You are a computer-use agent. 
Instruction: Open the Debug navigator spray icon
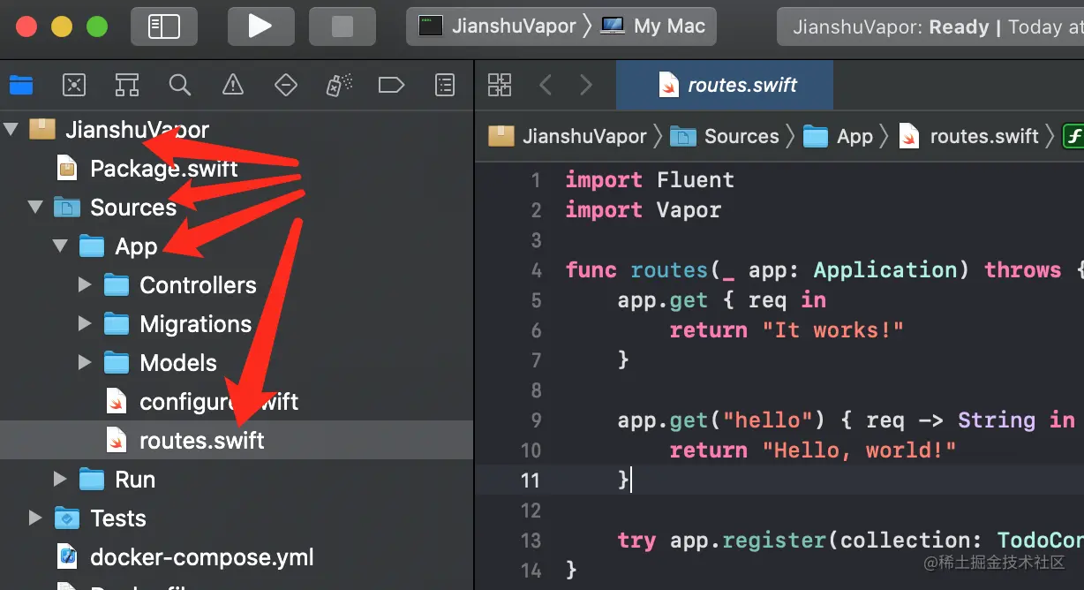coord(339,85)
